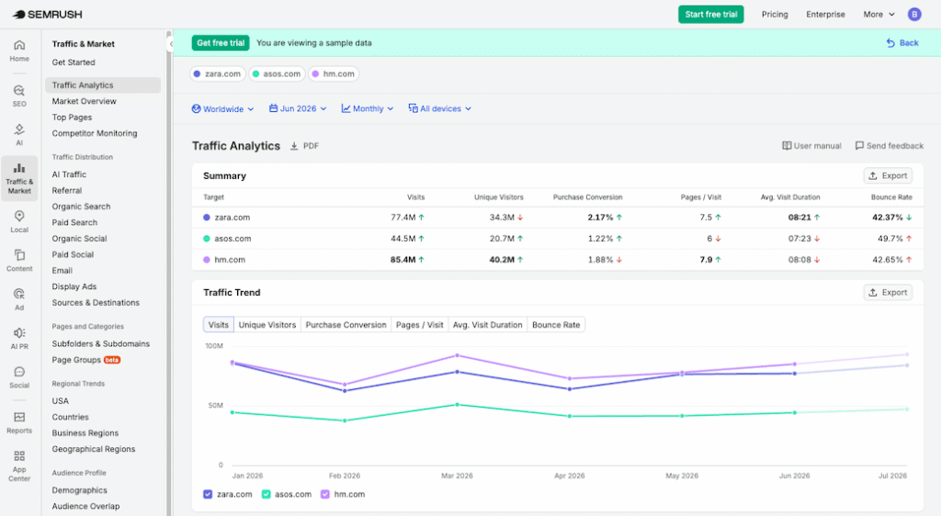Export the Traffic Trend chart
Viewport: 941px width, 516px height.
(888, 293)
